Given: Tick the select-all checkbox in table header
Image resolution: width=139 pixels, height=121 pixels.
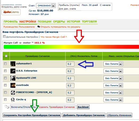Looking at the screenshot, I should point(6,56).
